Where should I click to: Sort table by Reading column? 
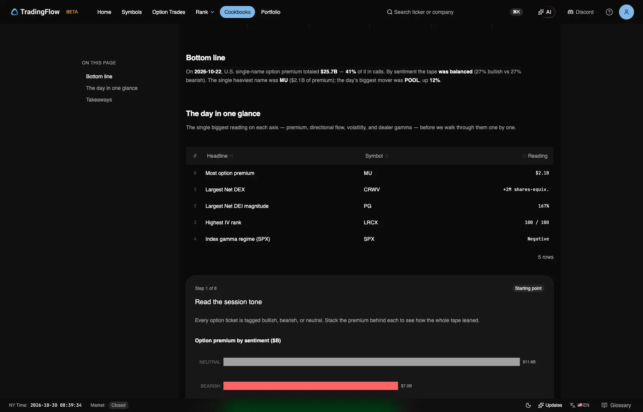535,156
